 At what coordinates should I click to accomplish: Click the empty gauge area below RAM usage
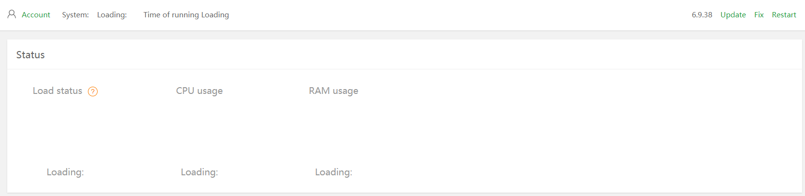point(333,131)
